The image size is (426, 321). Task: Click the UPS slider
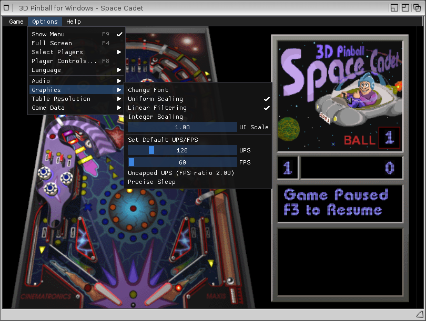click(x=182, y=150)
